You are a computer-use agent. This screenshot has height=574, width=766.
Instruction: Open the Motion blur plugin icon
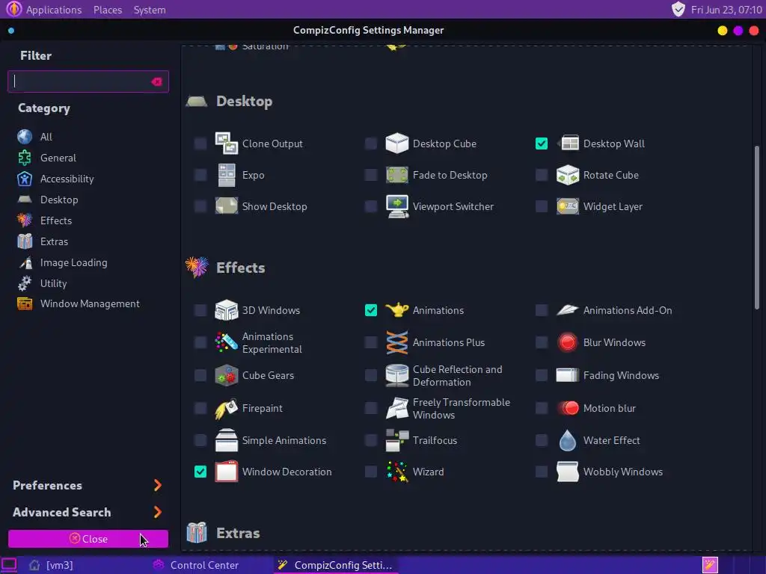(x=568, y=408)
